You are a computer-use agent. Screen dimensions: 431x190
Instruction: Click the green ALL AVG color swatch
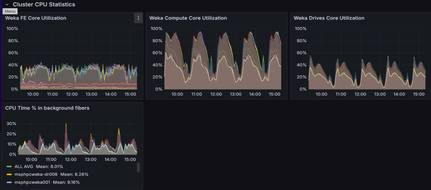[9, 167]
